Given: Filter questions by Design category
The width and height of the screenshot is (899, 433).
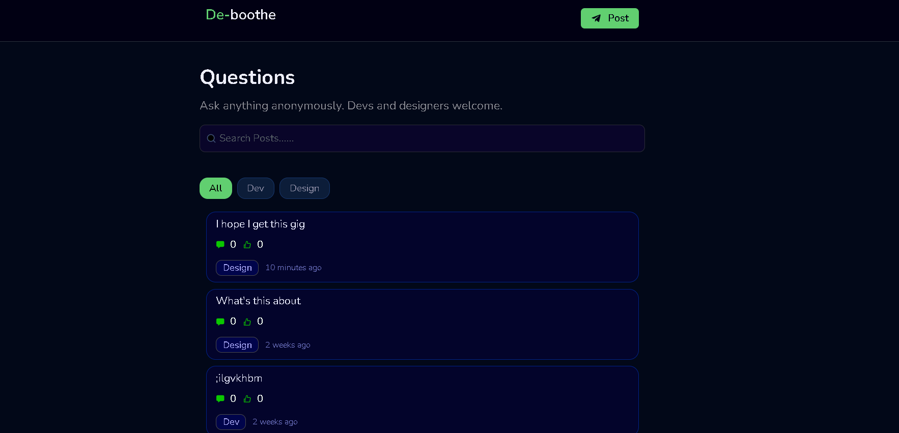Looking at the screenshot, I should (x=304, y=188).
